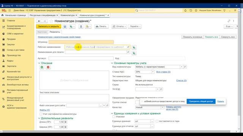243x136 pixels.
Task: Toggle поставляется в таре checkbox
Action: [x=157, y=121]
